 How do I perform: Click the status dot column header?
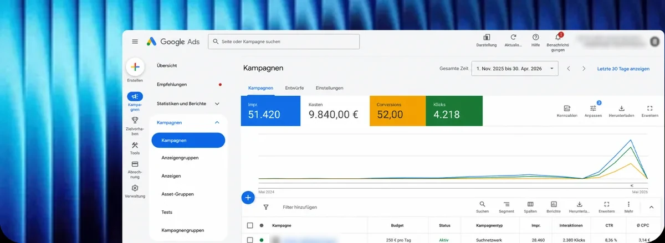click(262, 225)
